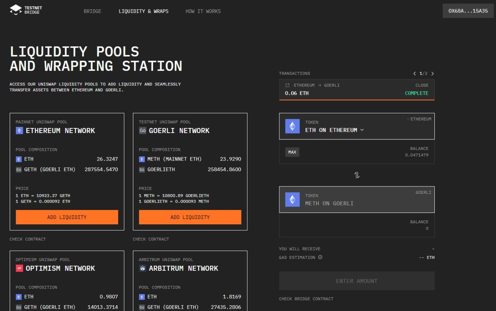Click price text 1 ETH = 10923.37 GETH
The width and height of the screenshot is (496, 311).
(43, 196)
